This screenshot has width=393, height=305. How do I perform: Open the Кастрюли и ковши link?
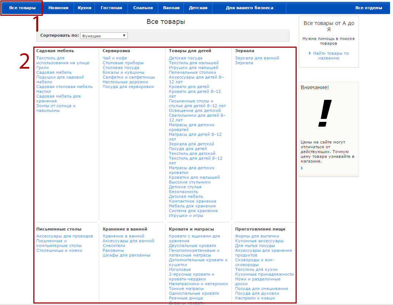coord(255,298)
